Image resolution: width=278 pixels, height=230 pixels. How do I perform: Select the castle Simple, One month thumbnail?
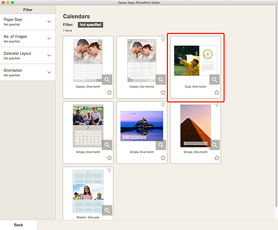coord(142,126)
